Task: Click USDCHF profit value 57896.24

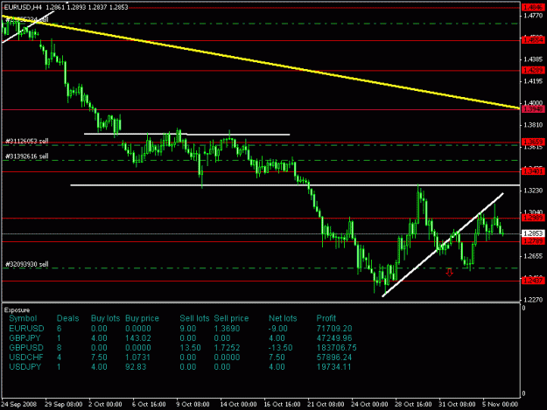Action: [x=334, y=358]
